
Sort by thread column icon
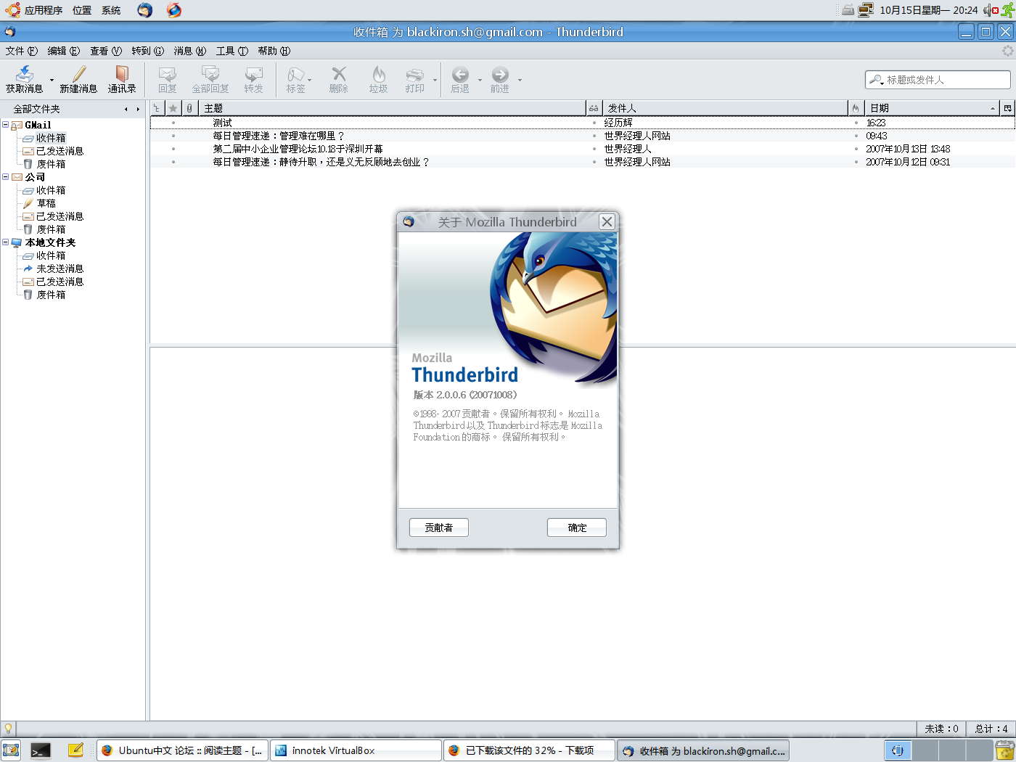[157, 108]
